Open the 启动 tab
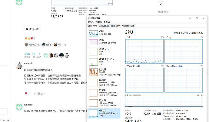The height and width of the screenshot is (122, 209). (113, 26)
